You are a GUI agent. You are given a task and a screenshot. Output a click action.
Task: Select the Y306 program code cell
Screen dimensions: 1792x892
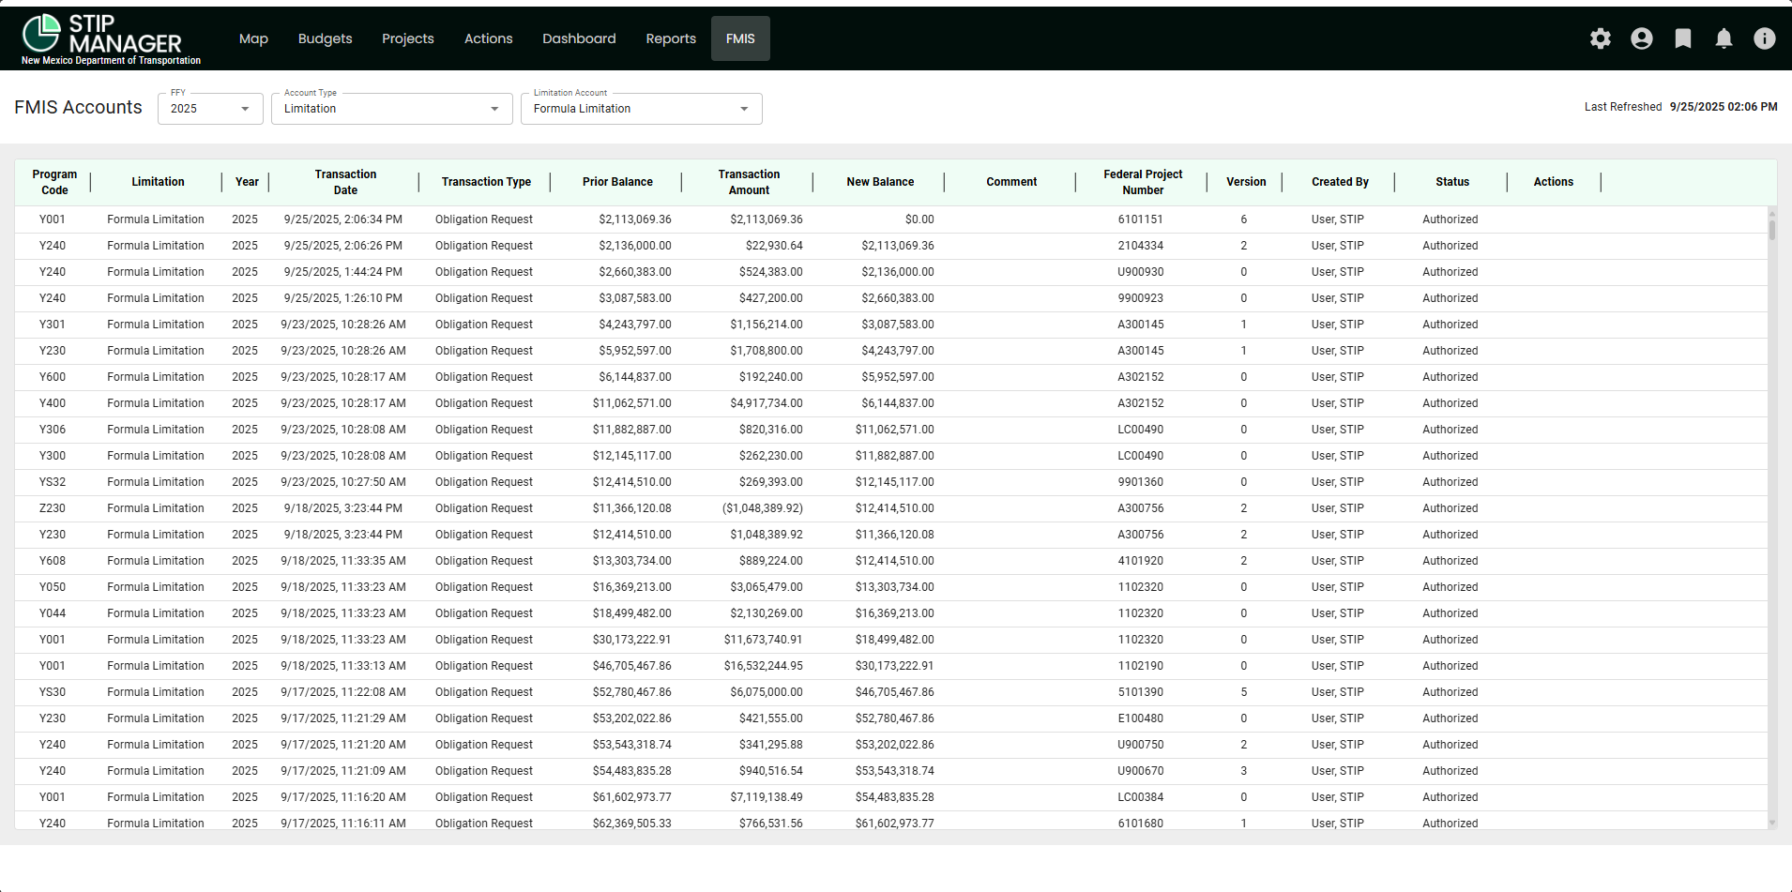[53, 430]
